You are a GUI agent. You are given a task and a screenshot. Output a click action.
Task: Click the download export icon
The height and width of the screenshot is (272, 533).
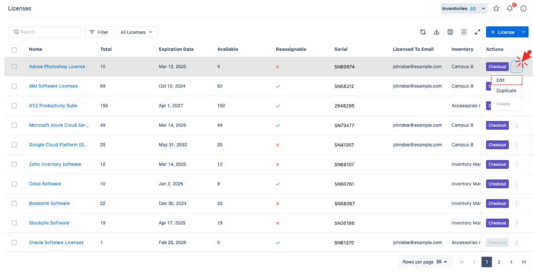[437, 32]
